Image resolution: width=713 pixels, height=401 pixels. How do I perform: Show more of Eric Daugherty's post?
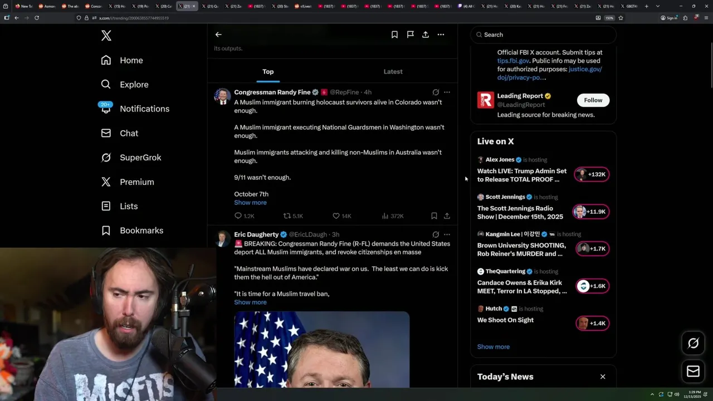tap(250, 302)
